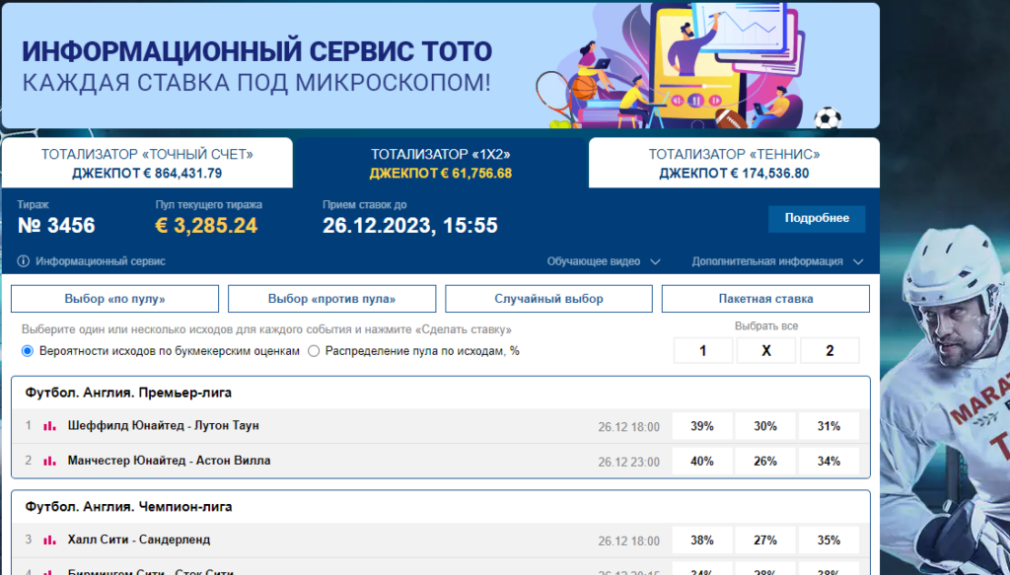Pick 35% away win for Сандерленд

click(829, 540)
